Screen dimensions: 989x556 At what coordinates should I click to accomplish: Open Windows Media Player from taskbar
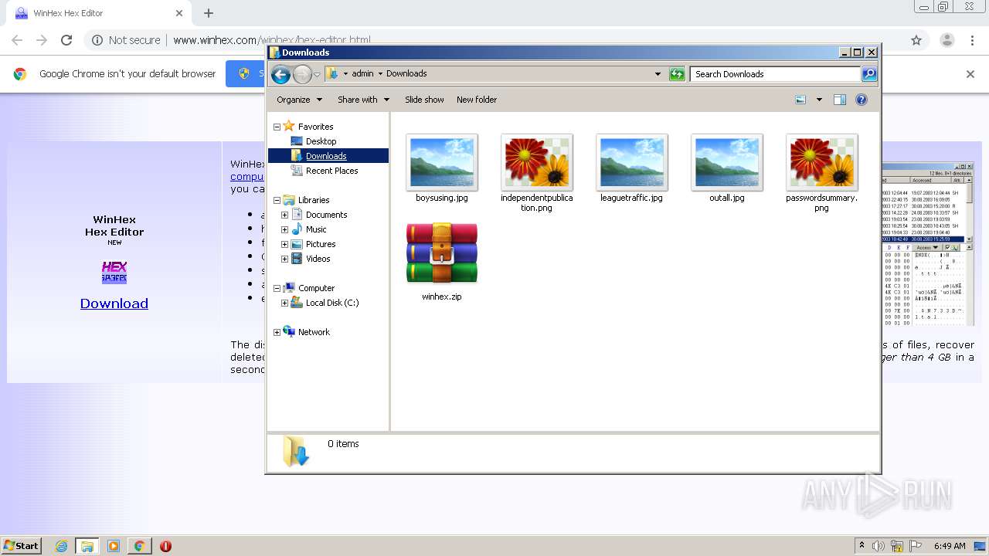pos(114,546)
